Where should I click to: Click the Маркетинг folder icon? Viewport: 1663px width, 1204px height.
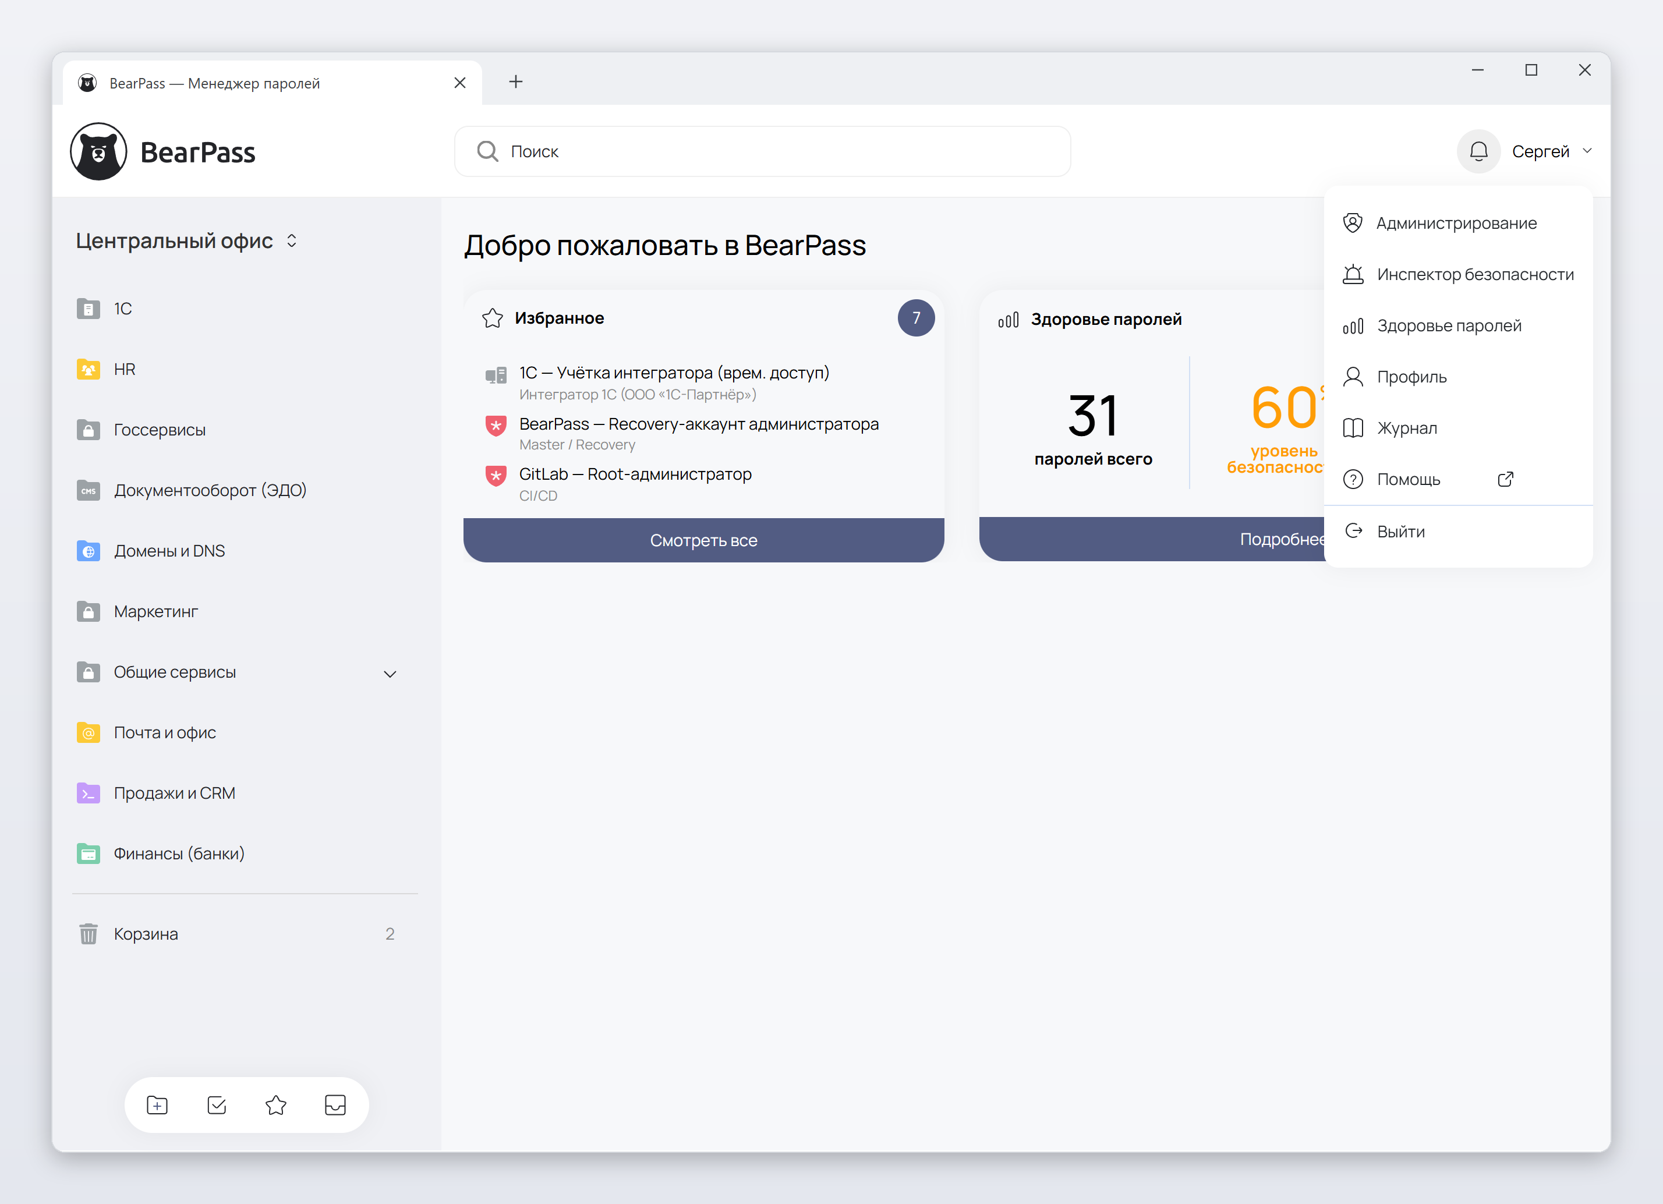coord(88,611)
